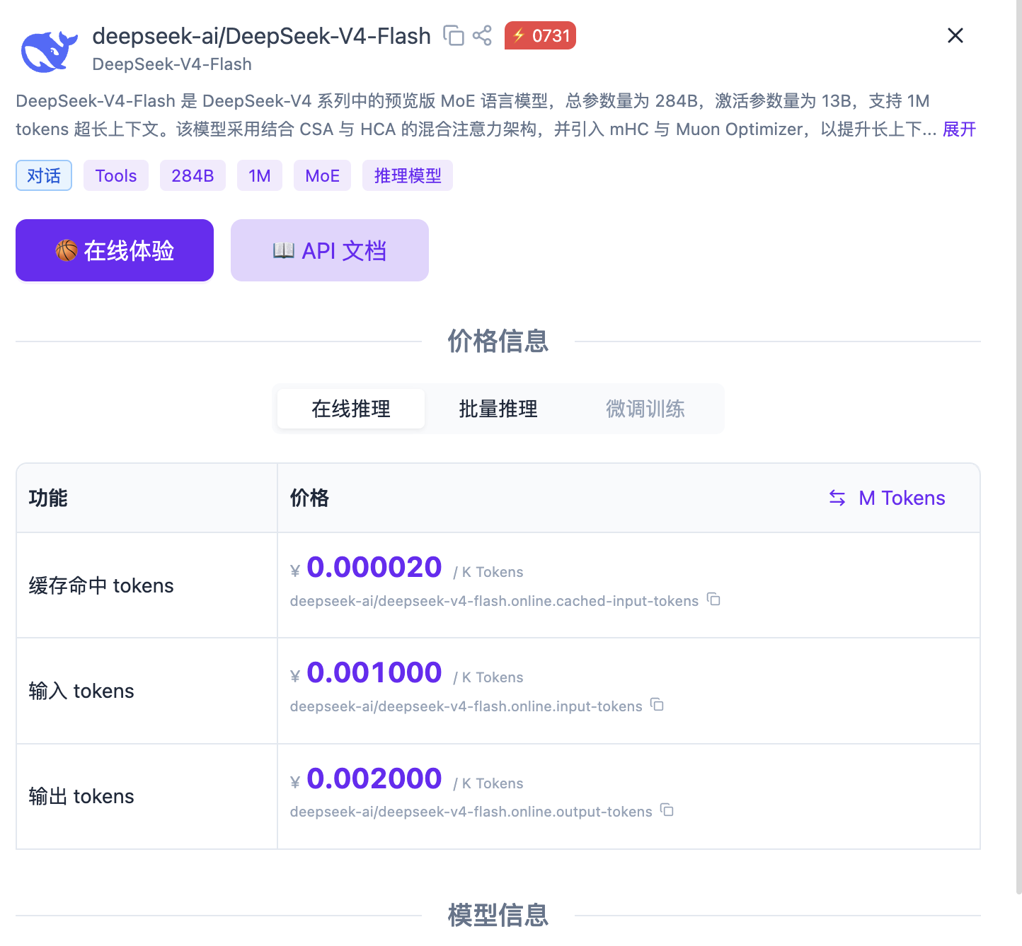Click the 模型信息 section heading

point(498,915)
